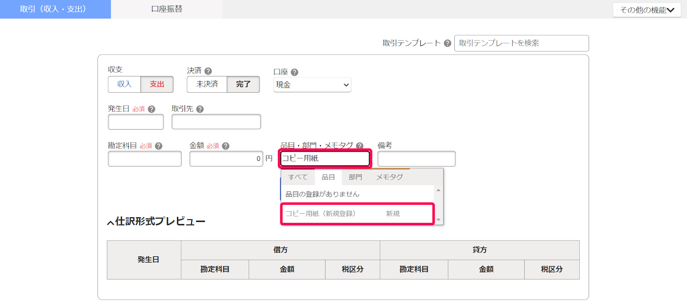Expand その他の機能 menu
The image size is (687, 304).
pos(647,10)
